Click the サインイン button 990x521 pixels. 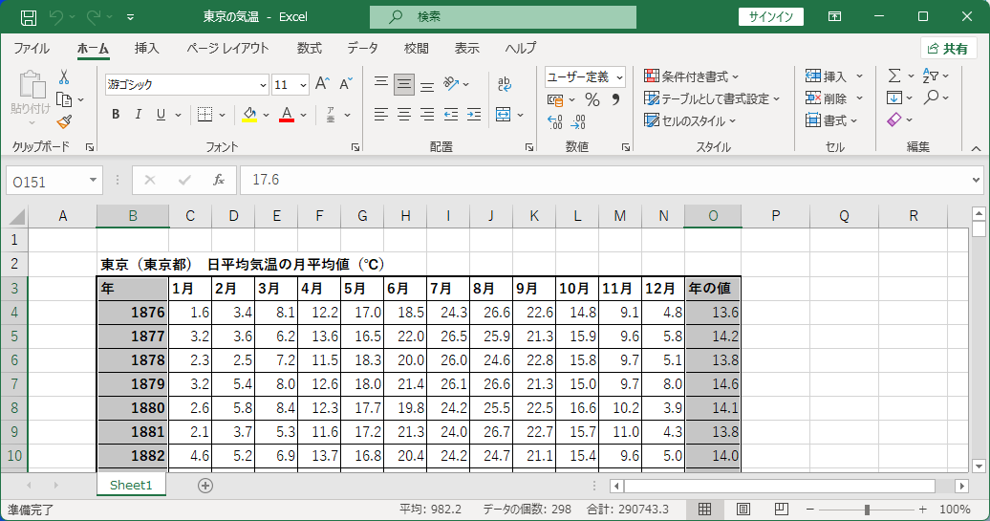771,17
